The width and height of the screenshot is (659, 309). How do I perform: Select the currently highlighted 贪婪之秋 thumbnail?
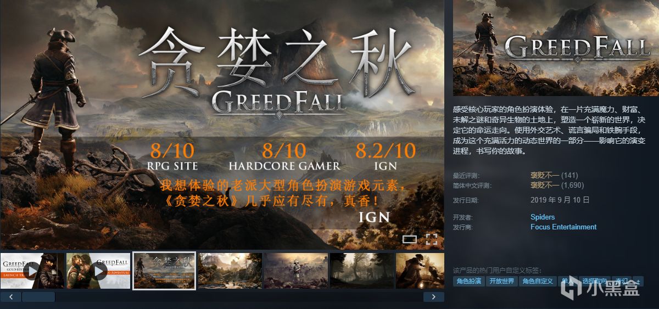[x=165, y=271]
